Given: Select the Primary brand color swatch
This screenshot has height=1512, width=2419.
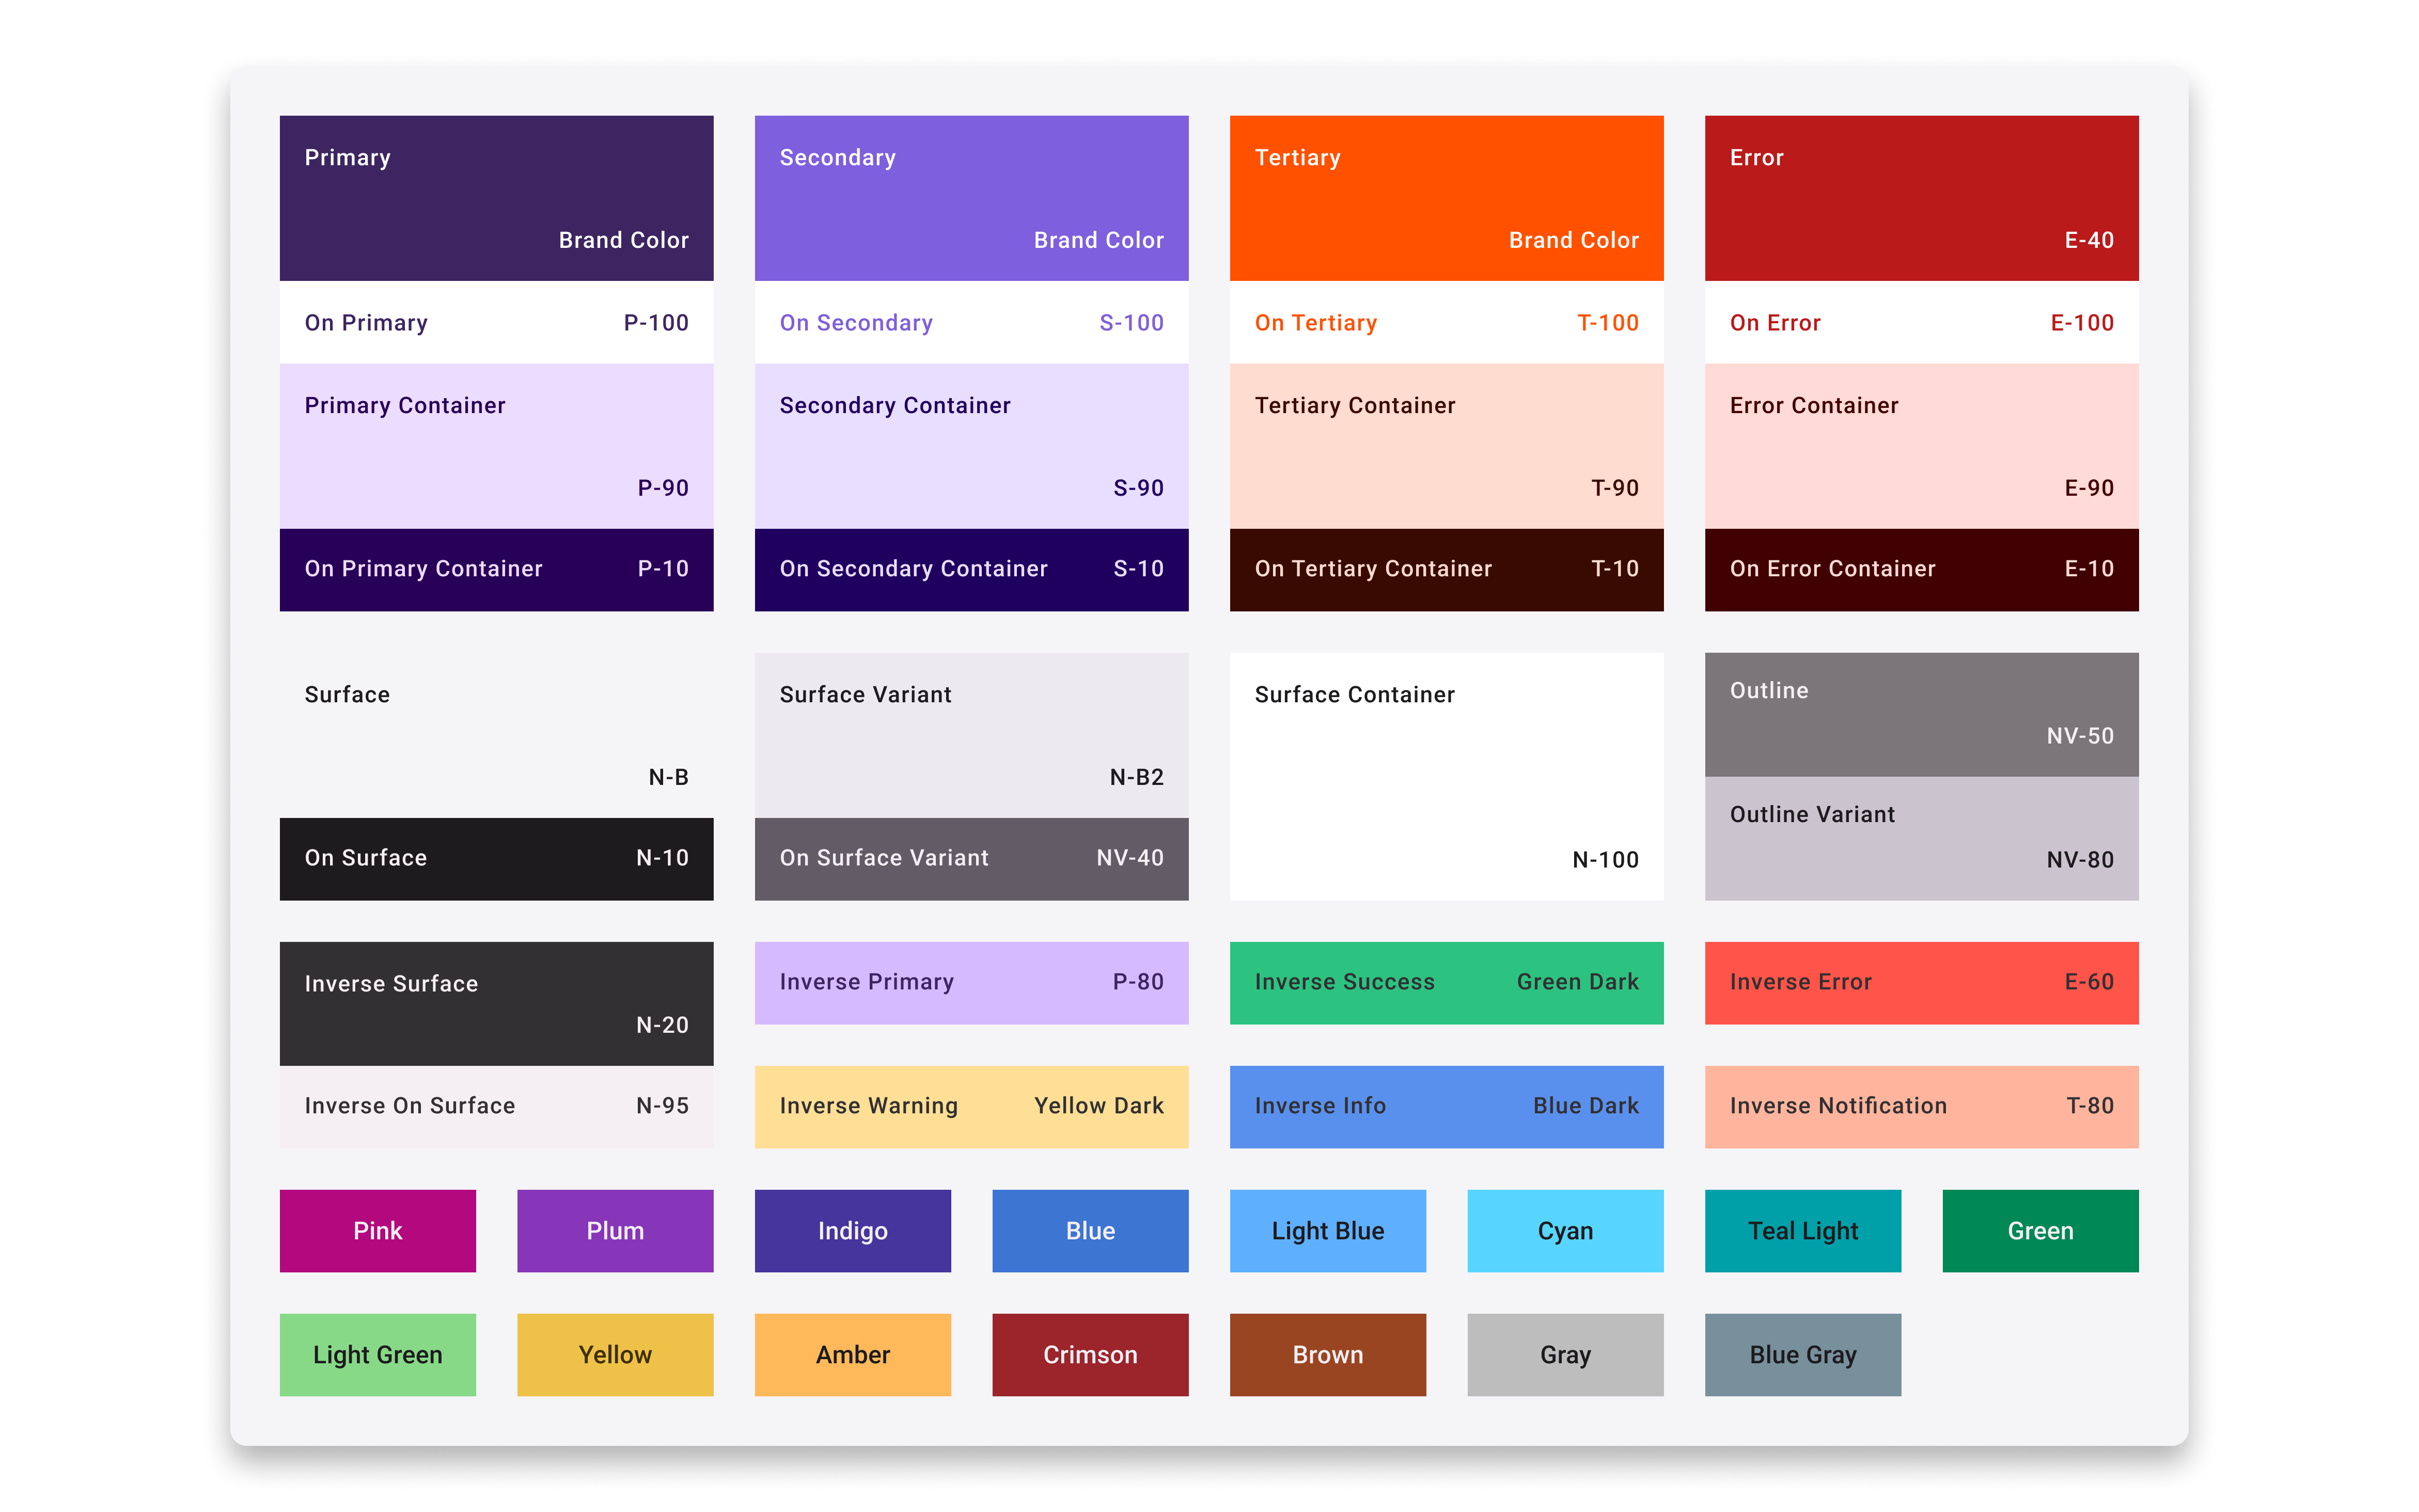Looking at the screenshot, I should click(496, 197).
